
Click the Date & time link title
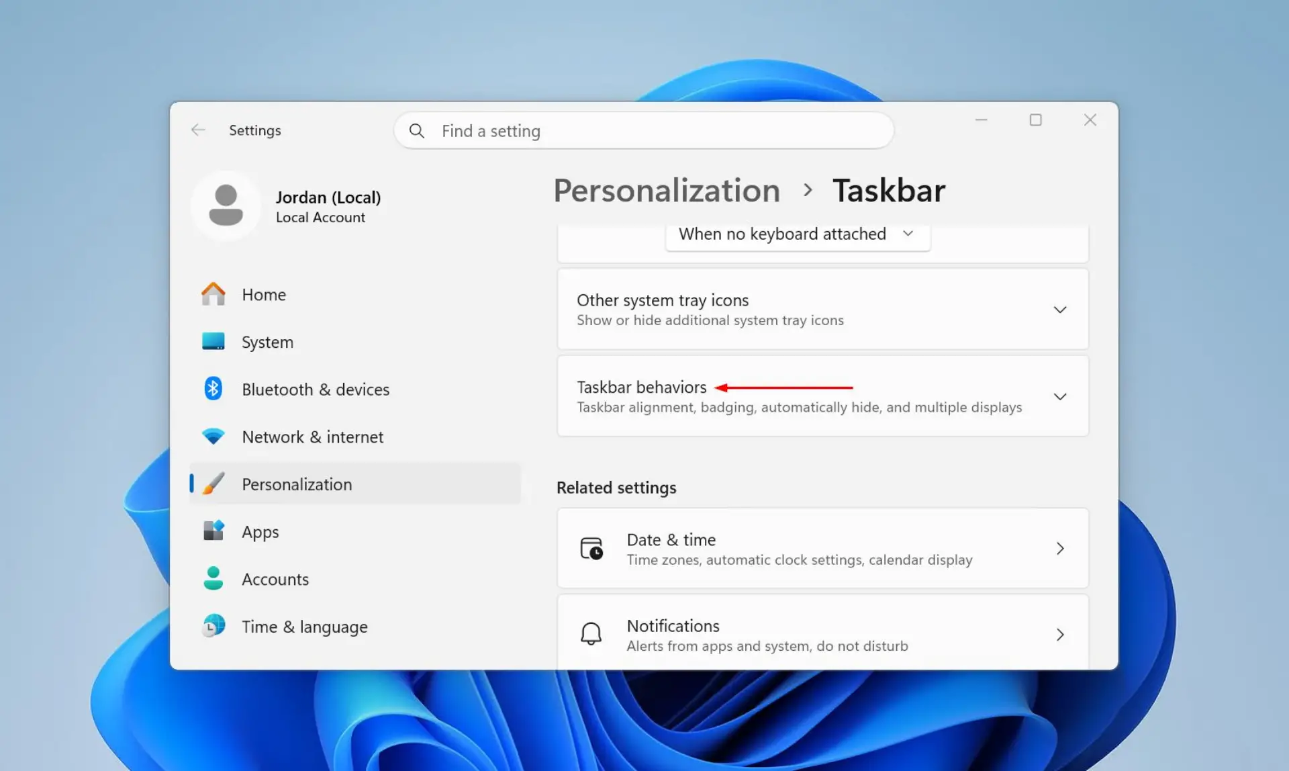click(671, 540)
